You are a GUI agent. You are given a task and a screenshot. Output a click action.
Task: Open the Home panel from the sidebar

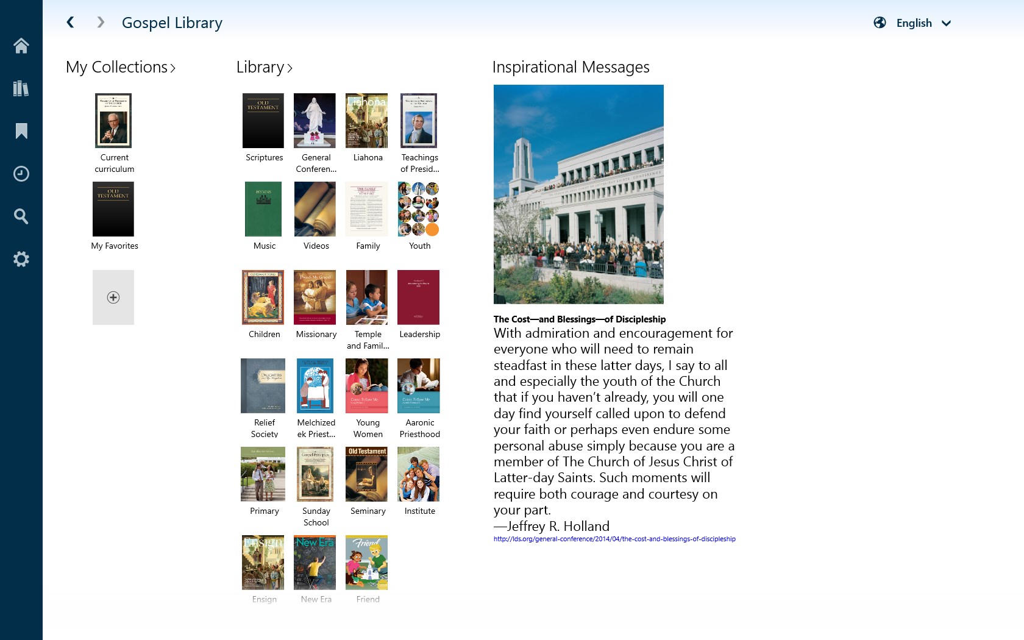coord(21,46)
